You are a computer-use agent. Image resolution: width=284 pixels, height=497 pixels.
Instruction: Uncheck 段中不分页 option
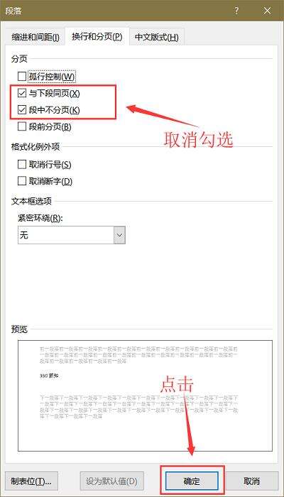pos(22,110)
